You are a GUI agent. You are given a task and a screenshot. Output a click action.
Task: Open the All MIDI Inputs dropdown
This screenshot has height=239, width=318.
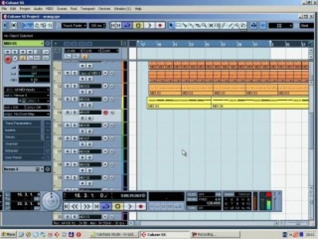point(27,89)
